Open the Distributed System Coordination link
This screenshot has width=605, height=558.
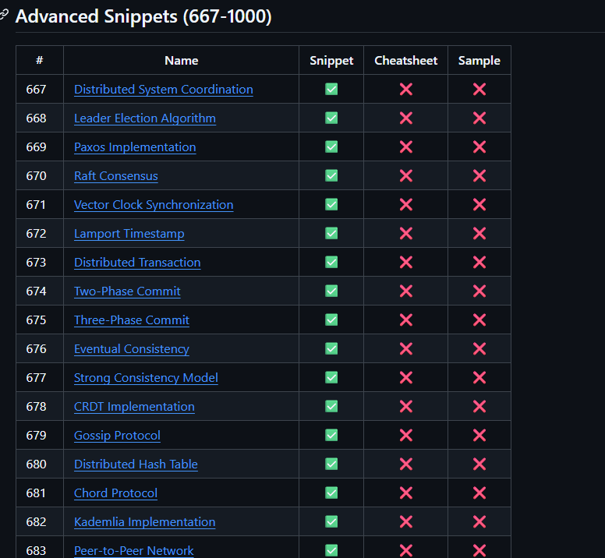163,90
